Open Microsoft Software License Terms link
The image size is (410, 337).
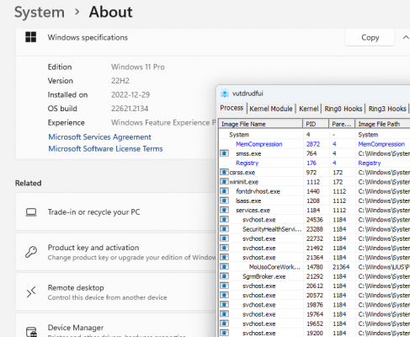105,149
